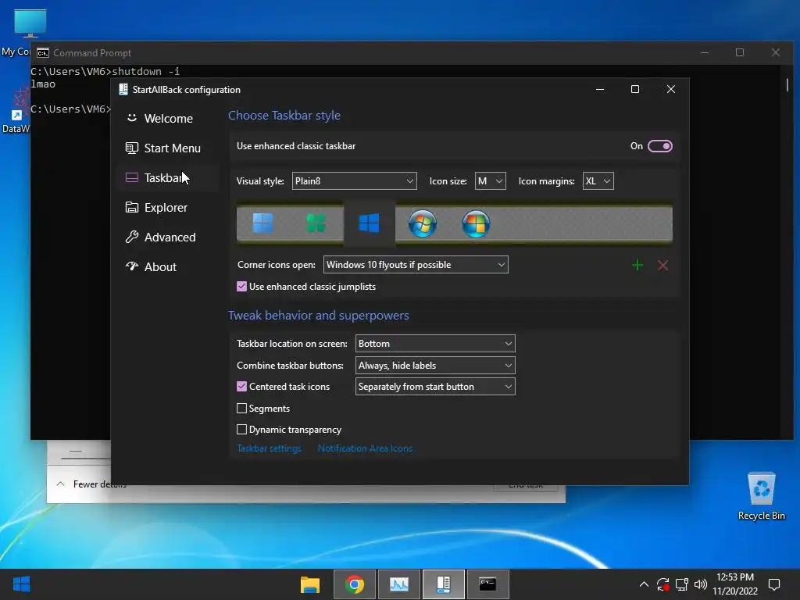The image size is (800, 600).
Task: Open Combine taskbar buttons dropdown
Action: (435, 366)
